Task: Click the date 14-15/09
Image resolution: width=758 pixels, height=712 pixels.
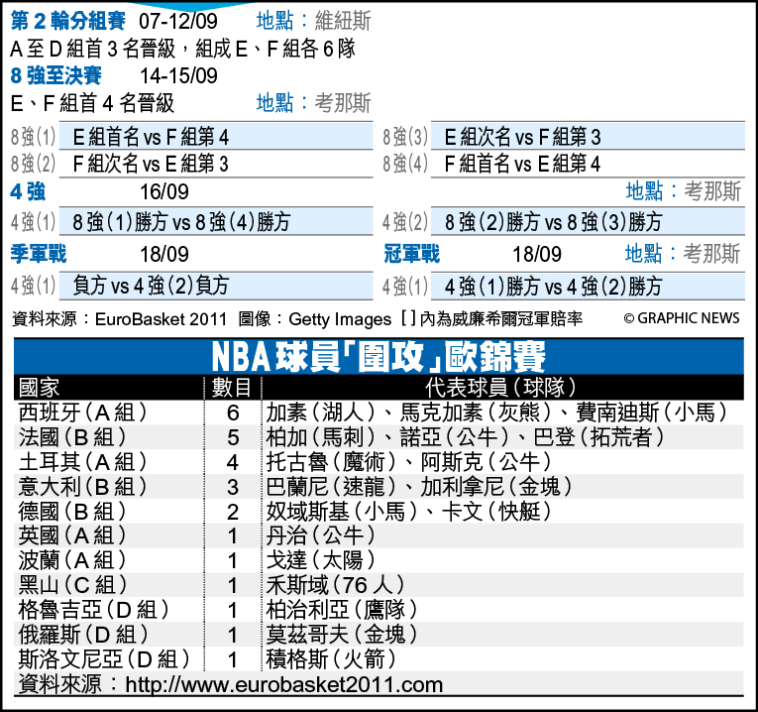Action: coord(179,75)
